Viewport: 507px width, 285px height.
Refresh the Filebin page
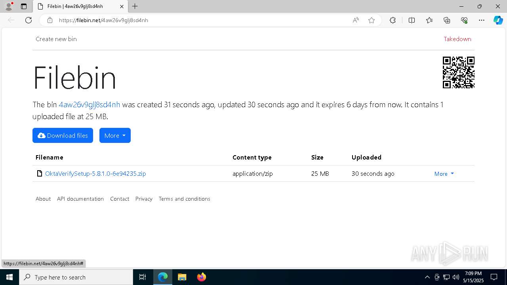pos(29,20)
